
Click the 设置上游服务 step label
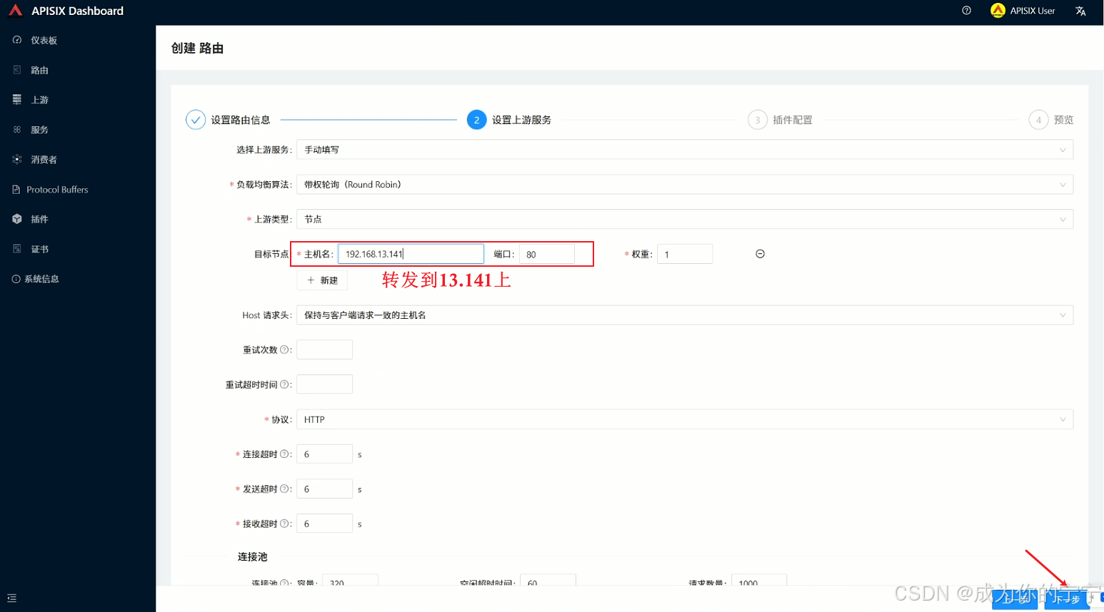(x=521, y=120)
